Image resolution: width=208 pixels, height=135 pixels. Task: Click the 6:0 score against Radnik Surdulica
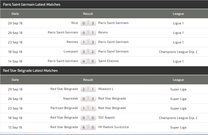point(88,127)
